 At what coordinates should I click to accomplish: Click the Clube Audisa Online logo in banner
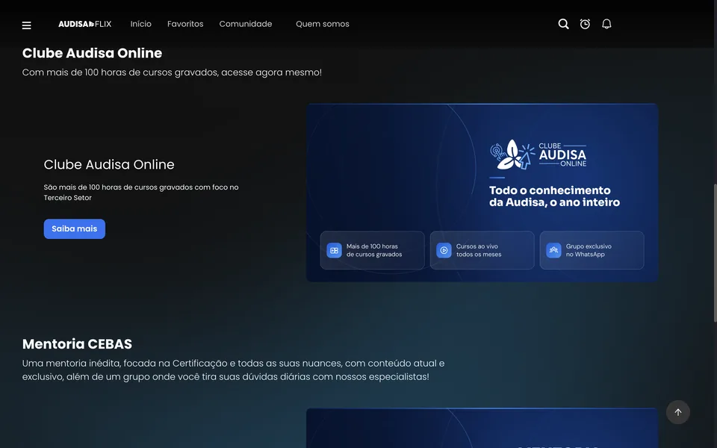(x=538, y=155)
